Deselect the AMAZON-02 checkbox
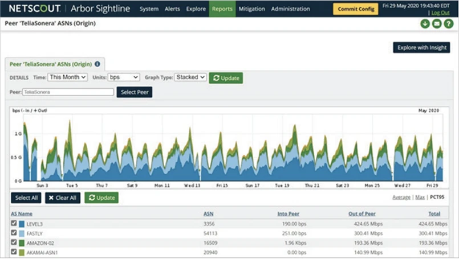 pos(14,242)
